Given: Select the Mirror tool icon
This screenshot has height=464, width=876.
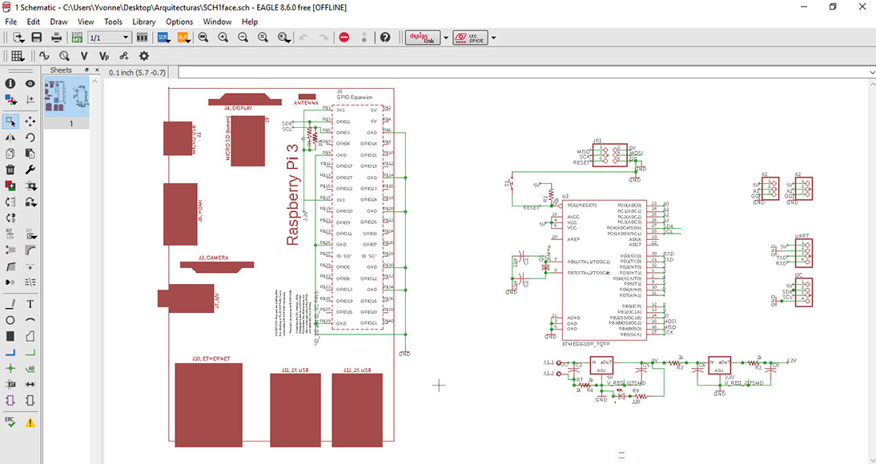Looking at the screenshot, I should 10,138.
